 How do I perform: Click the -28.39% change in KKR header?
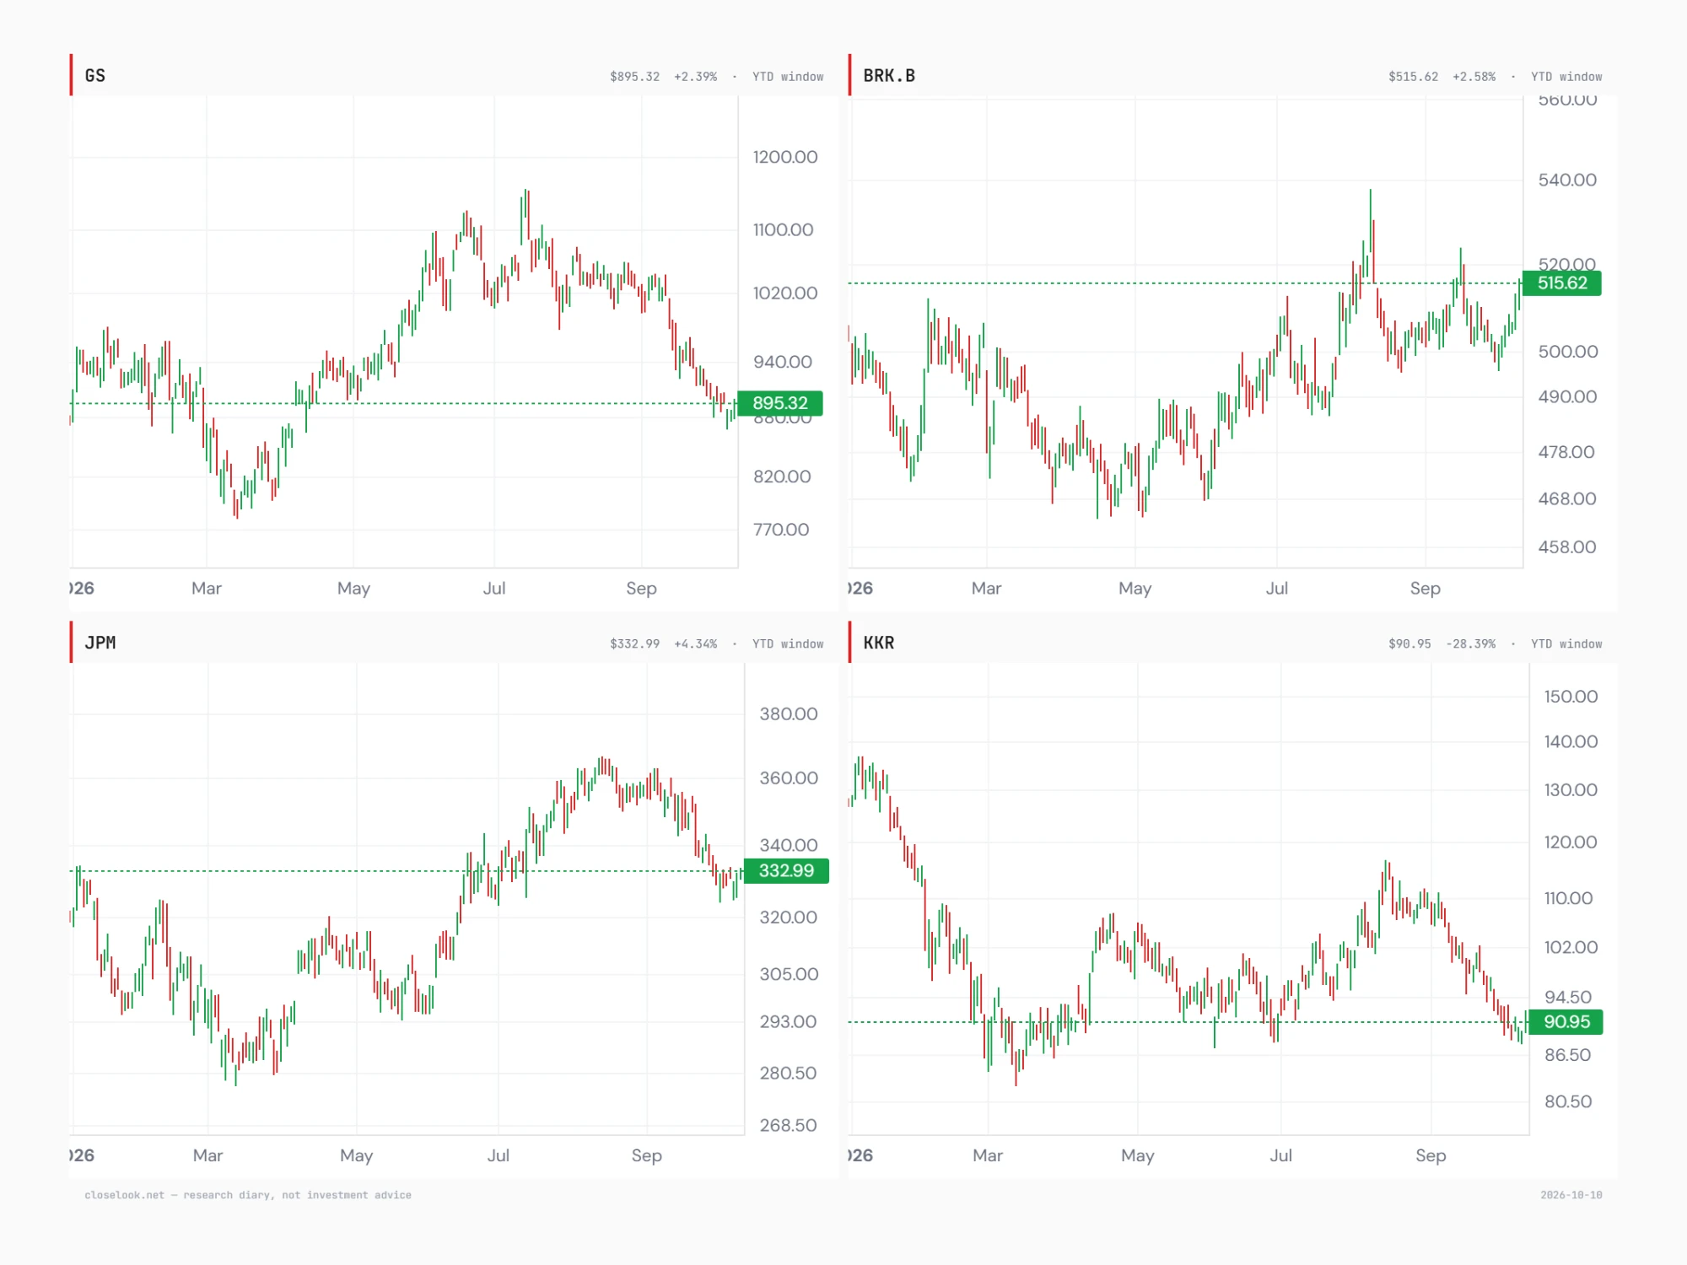tap(1470, 644)
